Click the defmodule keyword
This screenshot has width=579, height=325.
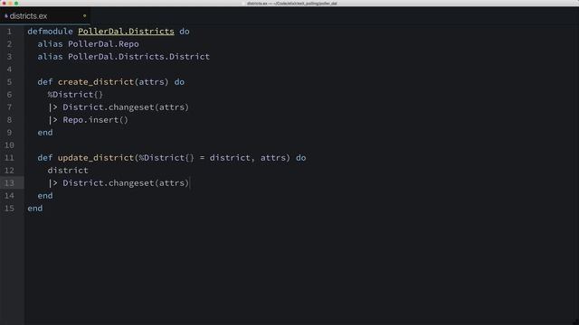click(51, 32)
